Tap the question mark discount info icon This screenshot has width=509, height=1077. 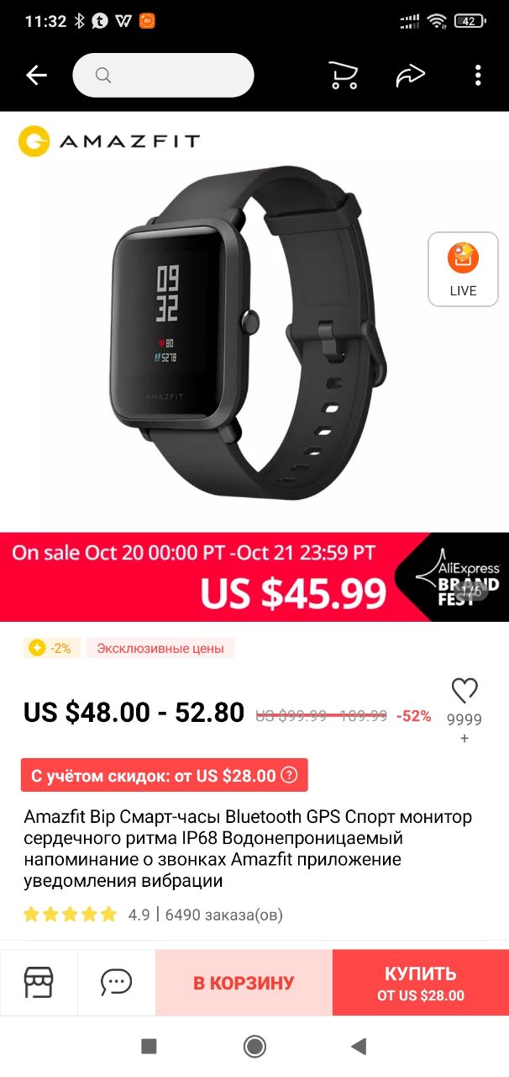pos(289,775)
